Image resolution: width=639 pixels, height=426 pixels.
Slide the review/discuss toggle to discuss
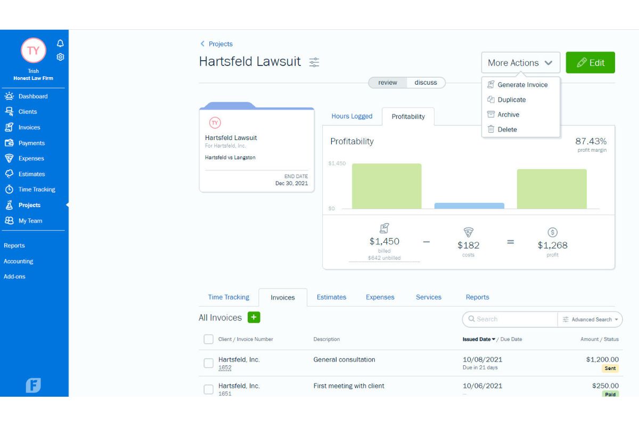[425, 83]
